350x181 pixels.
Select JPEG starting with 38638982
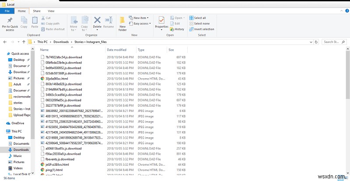(72, 111)
